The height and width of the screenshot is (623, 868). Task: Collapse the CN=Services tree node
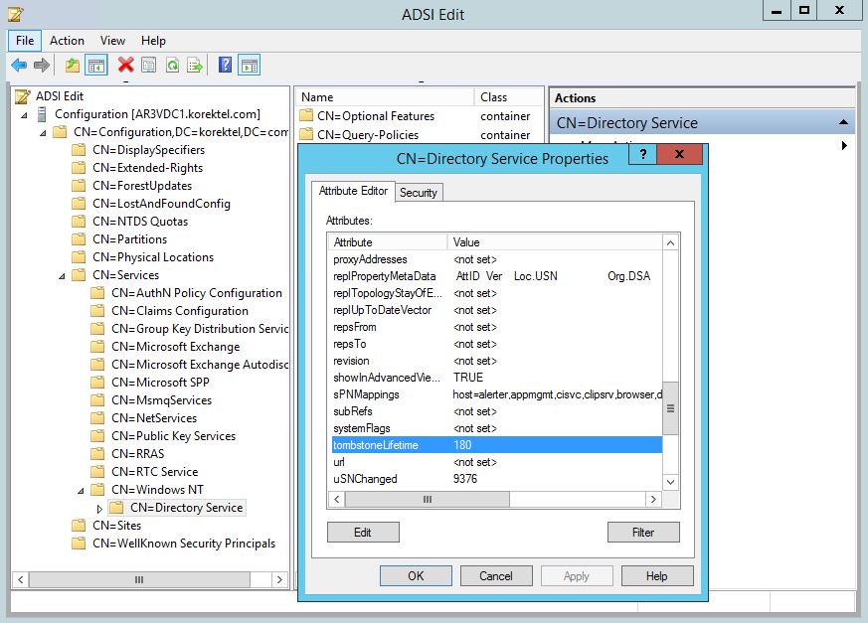[x=61, y=275]
